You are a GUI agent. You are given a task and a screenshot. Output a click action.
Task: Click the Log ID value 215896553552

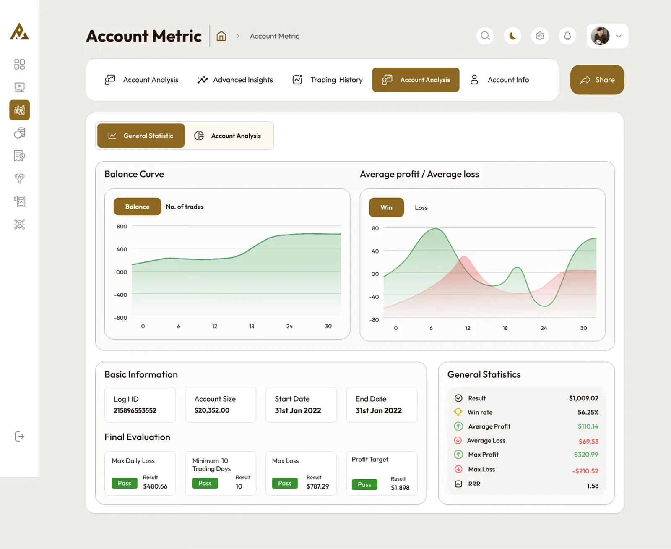coord(135,410)
